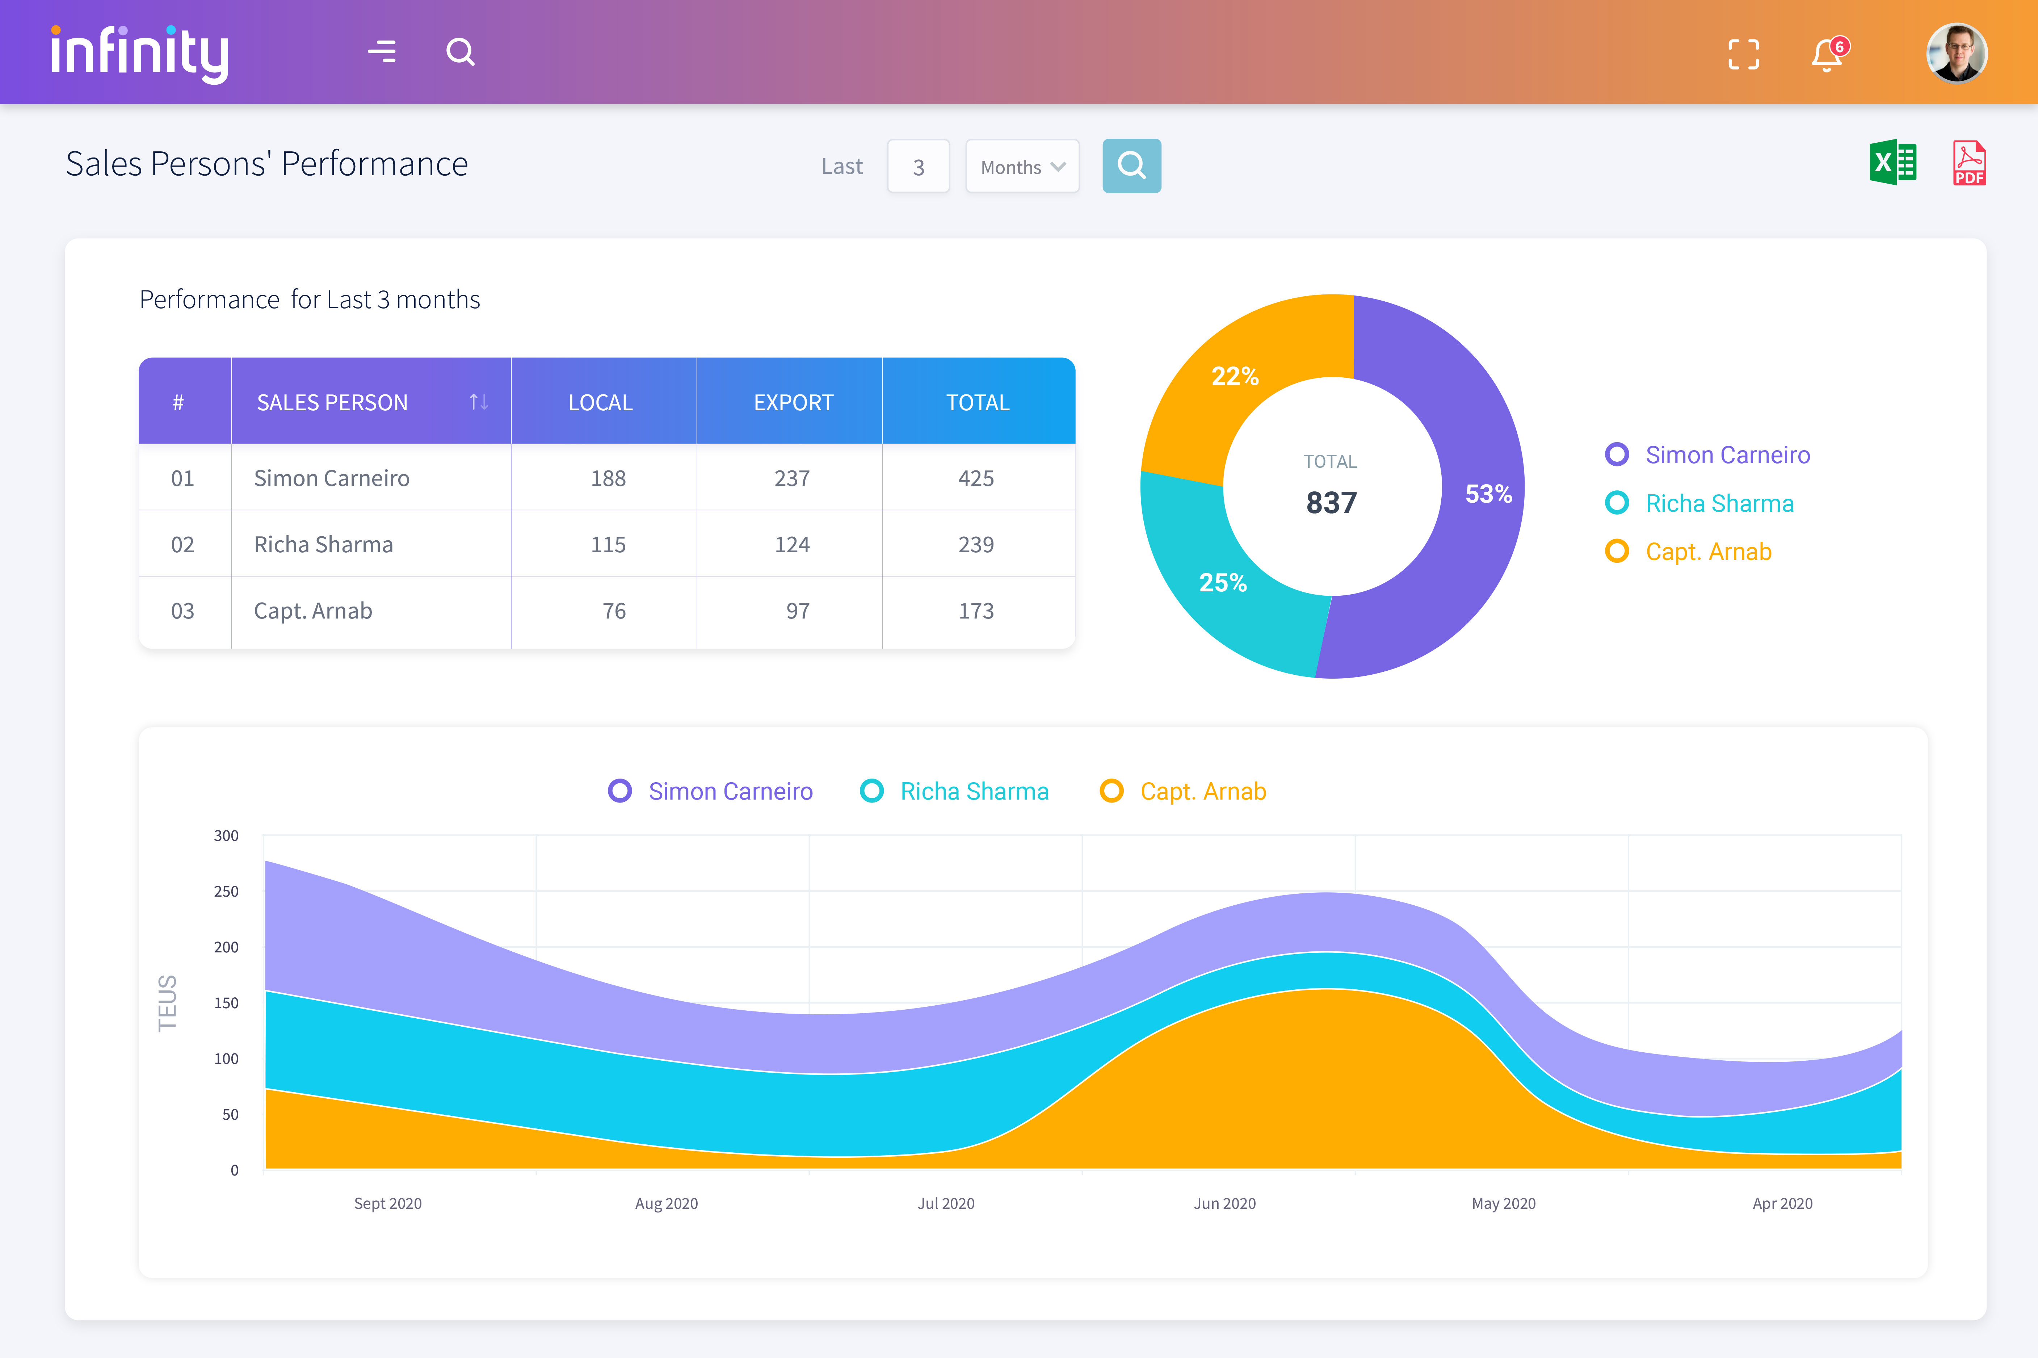
Task: Open the header search icon
Action: pyautogui.click(x=461, y=52)
